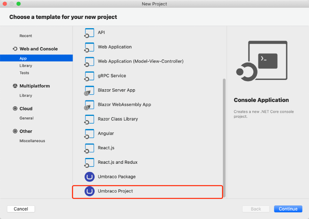Choose the React.js template label
Screen dimensions: 309x219
point(106,148)
